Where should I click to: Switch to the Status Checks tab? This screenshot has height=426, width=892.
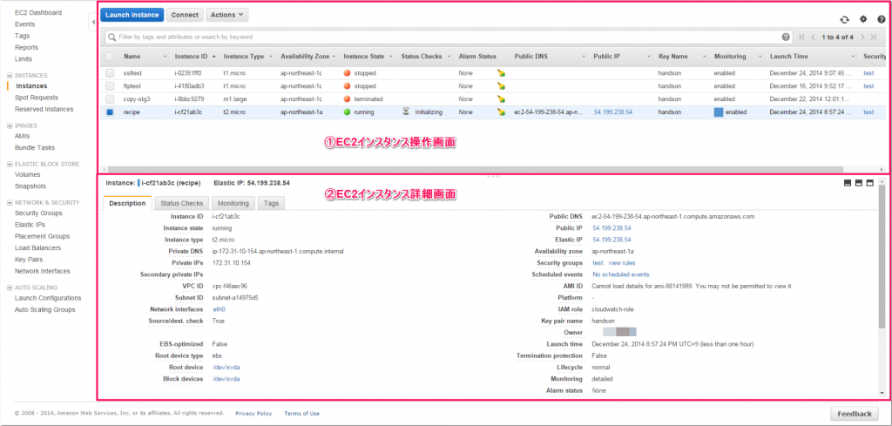[181, 203]
